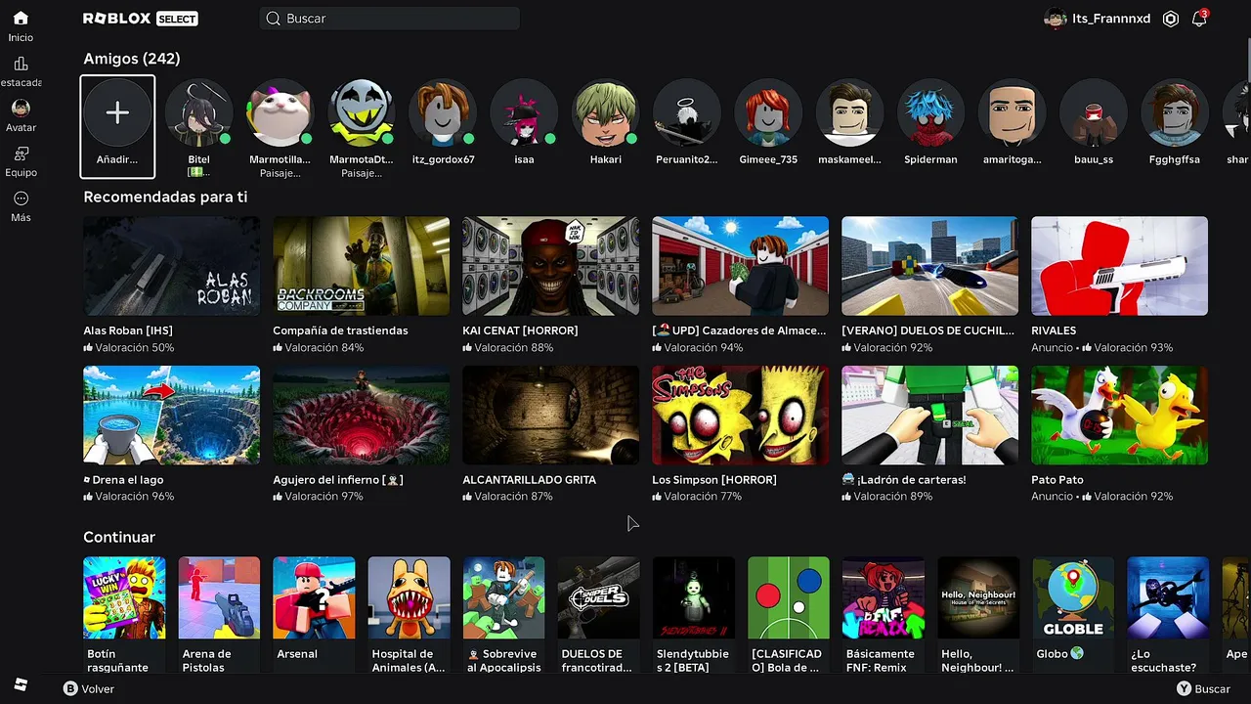
Task: Open Compañía de trastiendas game thumbnail
Action: click(x=362, y=266)
